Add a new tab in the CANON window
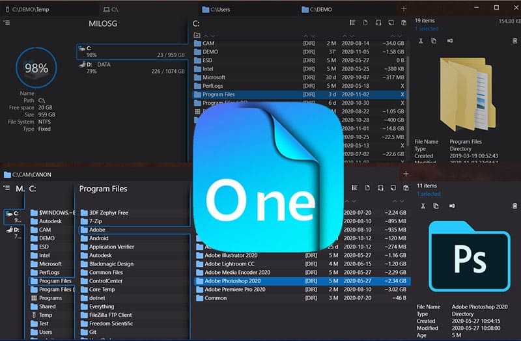Image resolution: width=521 pixels, height=341 pixels. (406, 174)
